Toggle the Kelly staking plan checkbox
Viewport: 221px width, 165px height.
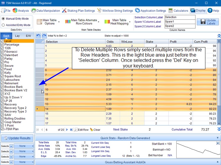coord(2,73)
